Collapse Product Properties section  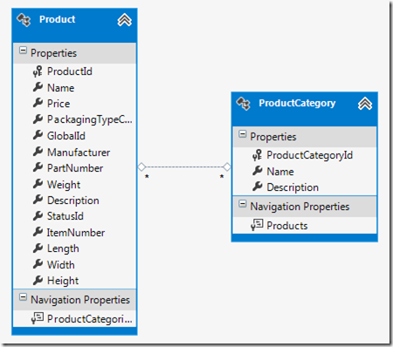click(x=23, y=50)
